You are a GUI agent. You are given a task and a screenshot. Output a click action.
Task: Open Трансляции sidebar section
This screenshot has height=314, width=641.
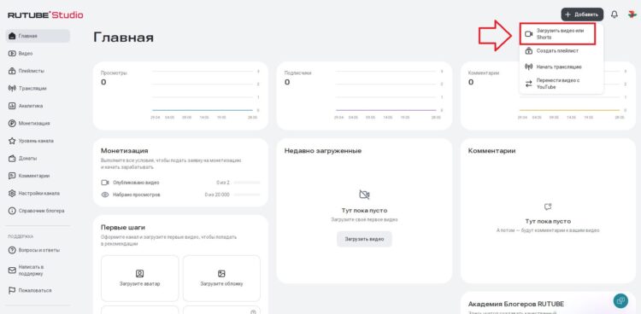click(38, 88)
